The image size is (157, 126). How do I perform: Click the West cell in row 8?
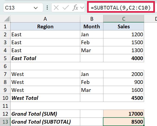pos(45,82)
